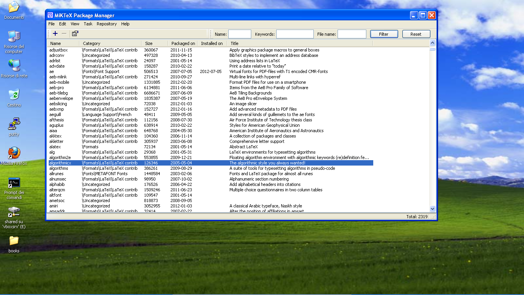Image resolution: width=524 pixels, height=295 pixels.
Task: Select the algorithm2e package row
Action: [210, 157]
